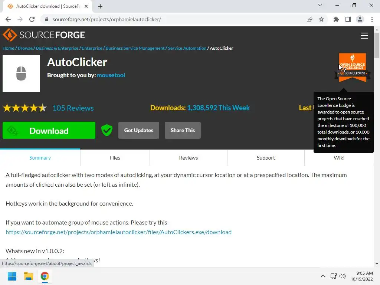Click the Open Source Excellence badge
Image resolution: width=380 pixels, height=285 pixels.
click(353, 68)
